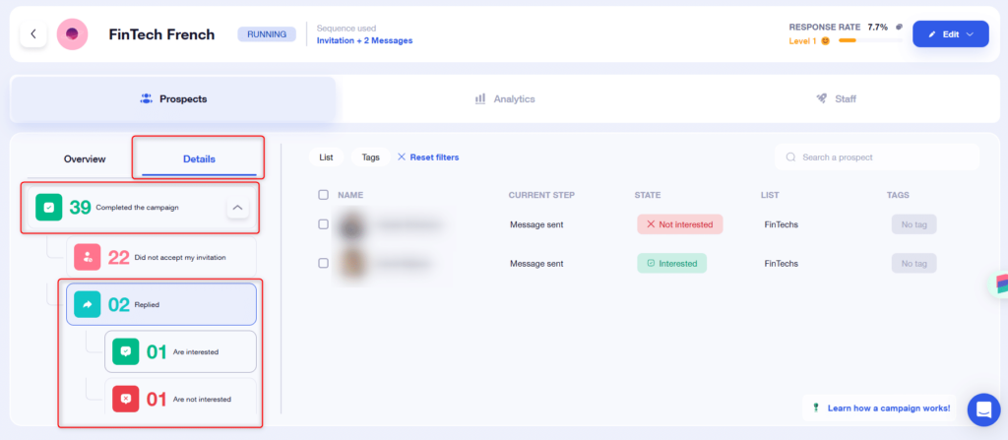Check the box for the Interested prospect
Viewport: 1008px width, 440px height.
click(x=323, y=263)
